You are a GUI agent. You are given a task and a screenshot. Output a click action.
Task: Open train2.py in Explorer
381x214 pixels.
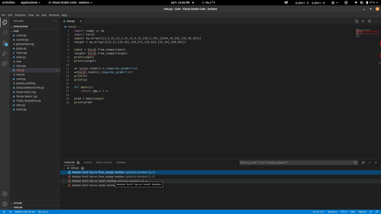[x=22, y=109]
